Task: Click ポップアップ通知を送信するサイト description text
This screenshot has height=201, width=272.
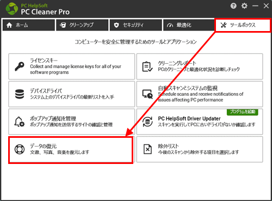Action: [x=71, y=125]
